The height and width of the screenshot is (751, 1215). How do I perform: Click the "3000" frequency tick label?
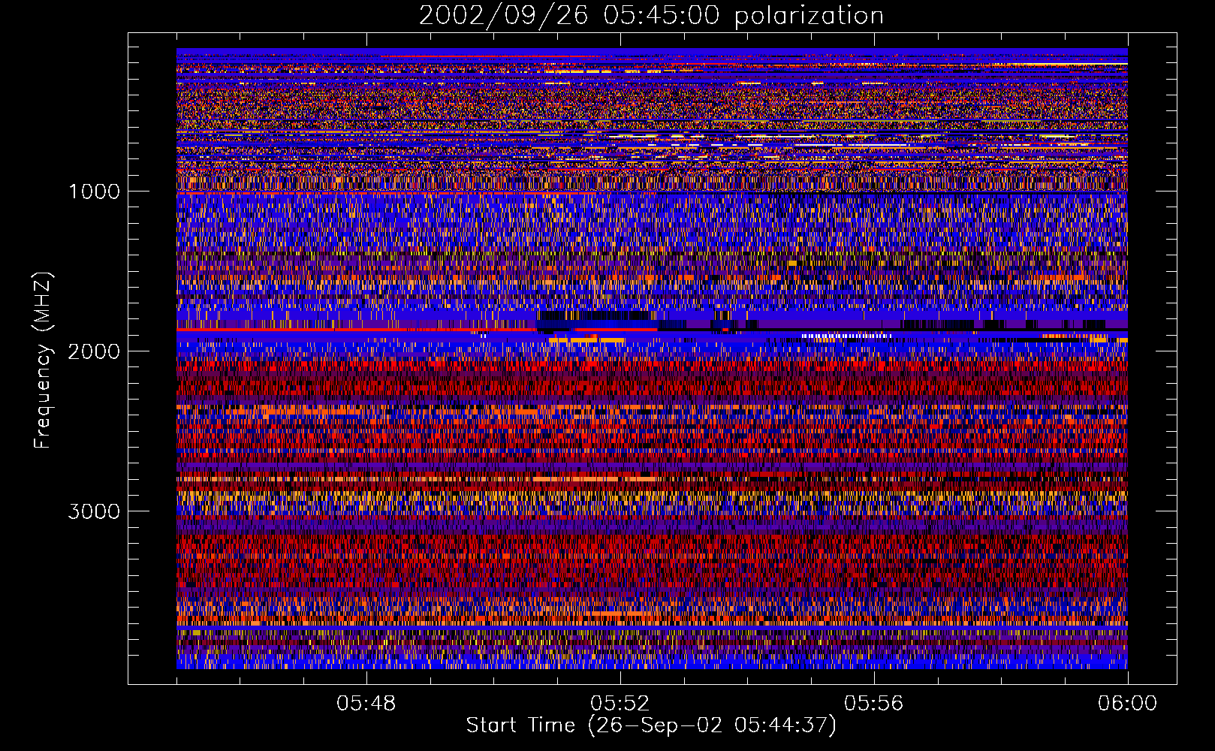(94, 511)
